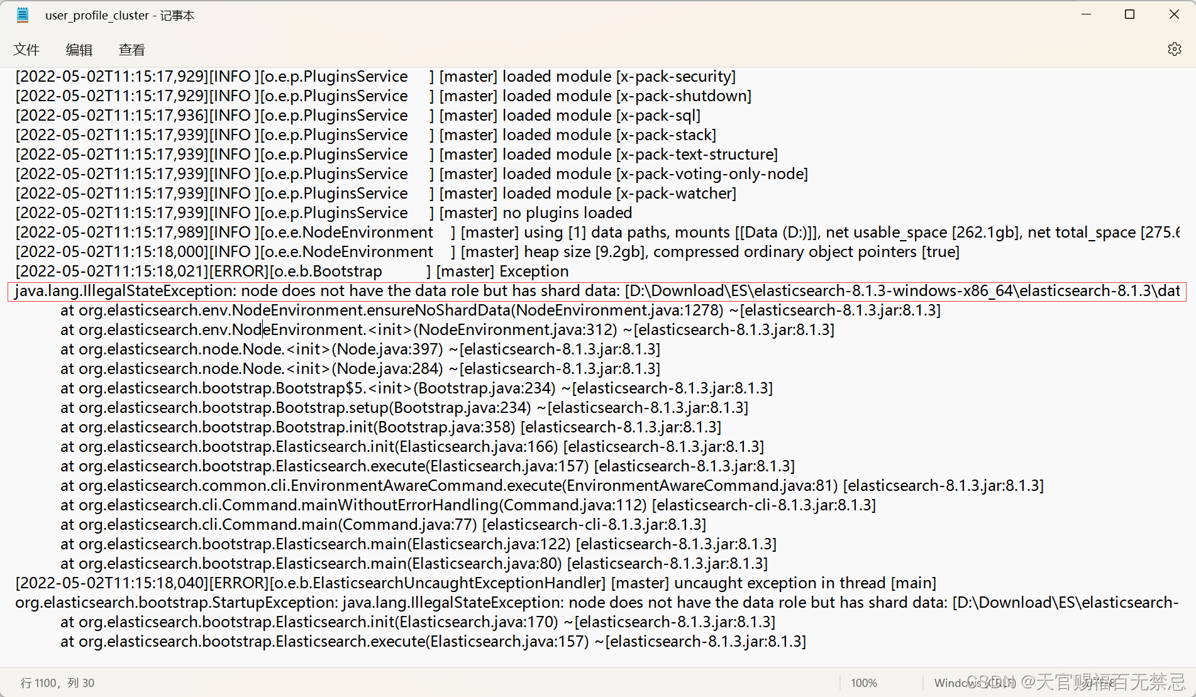The width and height of the screenshot is (1196, 697).
Task: Click the Bootstrap.setup stack trace line
Action: (404, 408)
